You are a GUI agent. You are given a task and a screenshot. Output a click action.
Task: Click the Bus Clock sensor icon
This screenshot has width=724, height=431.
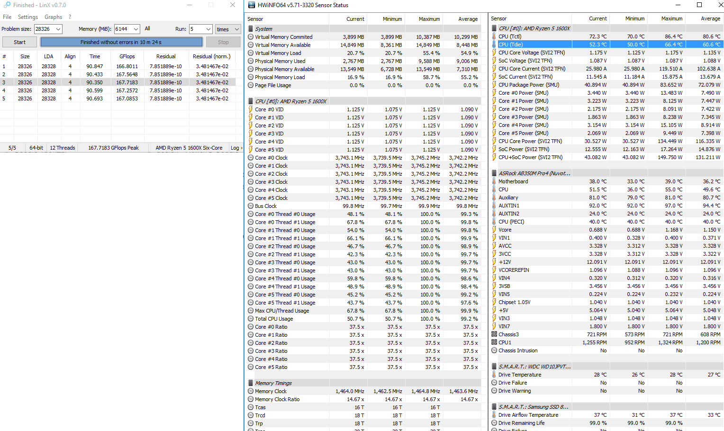[251, 206]
